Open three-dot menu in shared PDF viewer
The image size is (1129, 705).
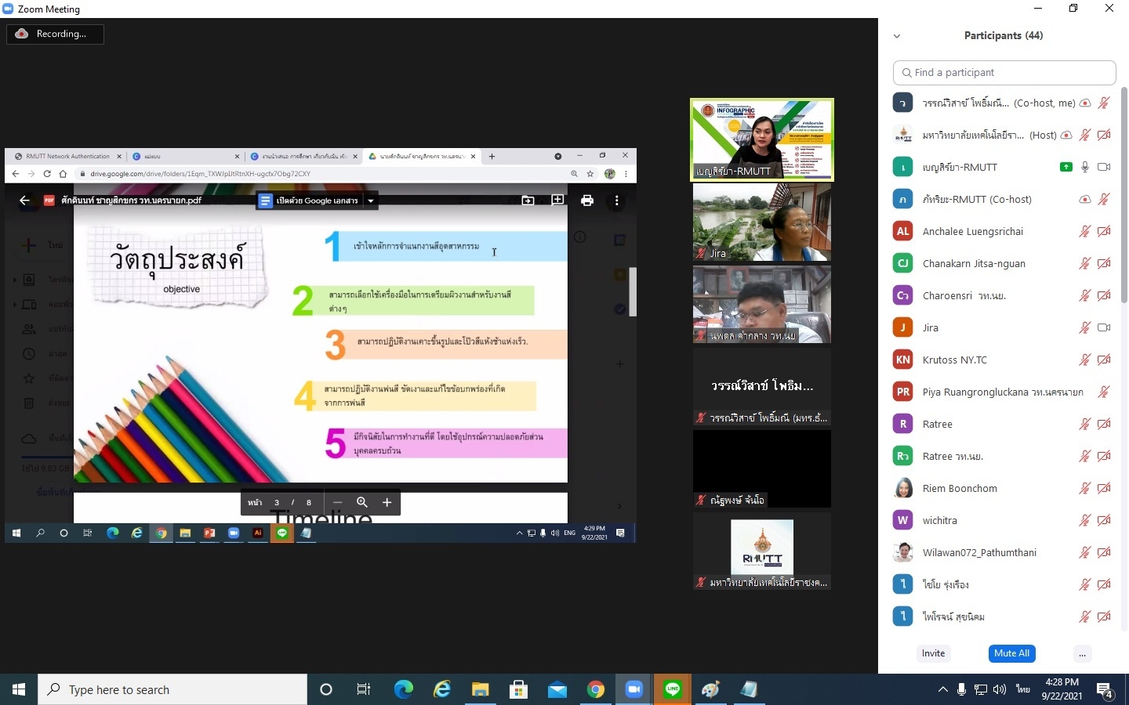617,201
